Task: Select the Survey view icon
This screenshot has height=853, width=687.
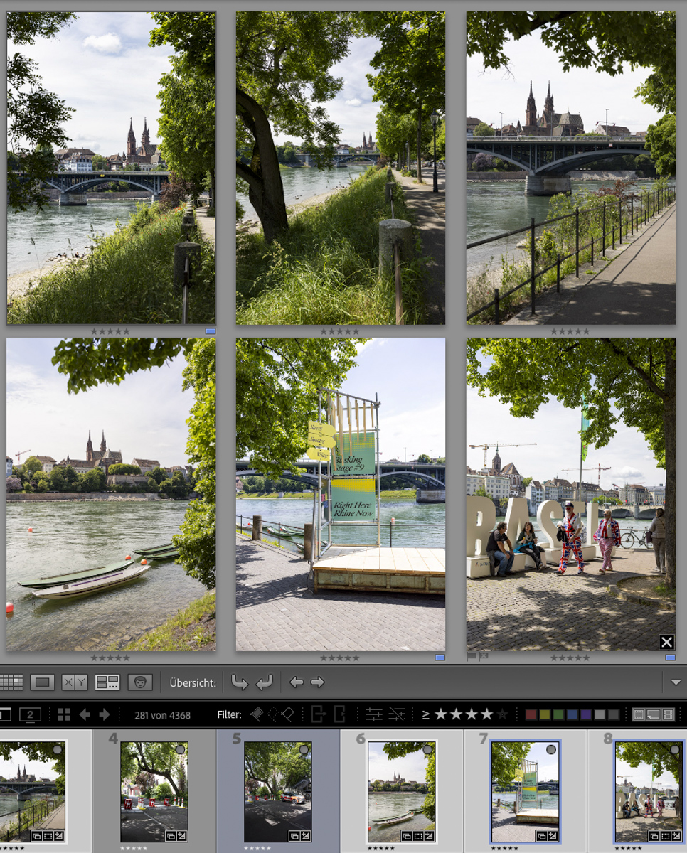Action: pyautogui.click(x=108, y=681)
